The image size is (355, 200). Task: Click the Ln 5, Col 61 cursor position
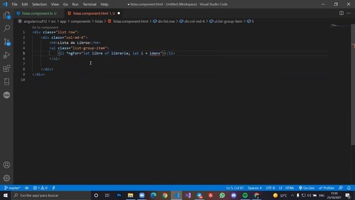point(235,188)
